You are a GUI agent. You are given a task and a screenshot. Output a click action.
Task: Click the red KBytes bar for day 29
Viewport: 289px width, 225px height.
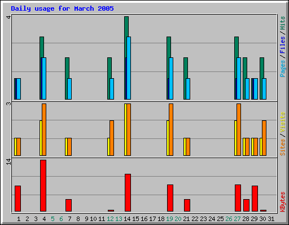255,199
